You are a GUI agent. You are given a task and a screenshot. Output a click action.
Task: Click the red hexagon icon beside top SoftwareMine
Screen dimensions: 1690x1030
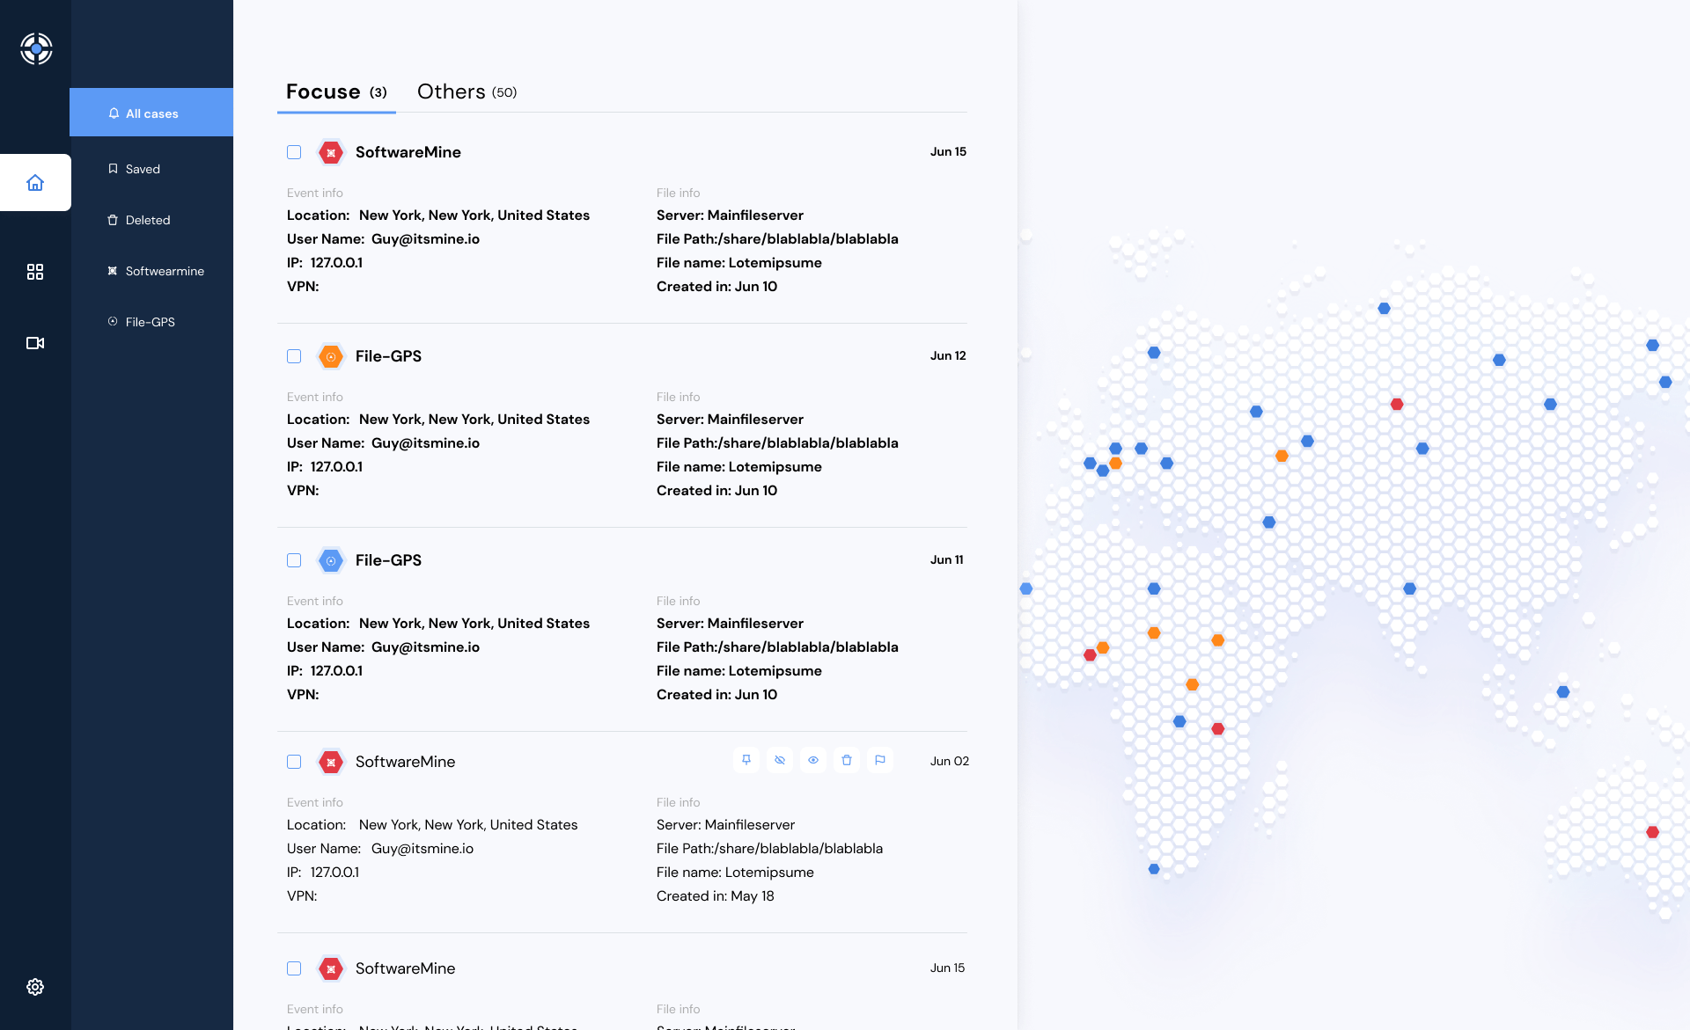[x=331, y=152]
